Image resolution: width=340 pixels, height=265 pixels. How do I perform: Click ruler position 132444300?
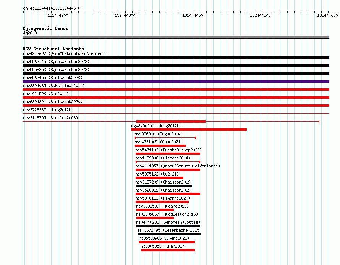[125, 15]
